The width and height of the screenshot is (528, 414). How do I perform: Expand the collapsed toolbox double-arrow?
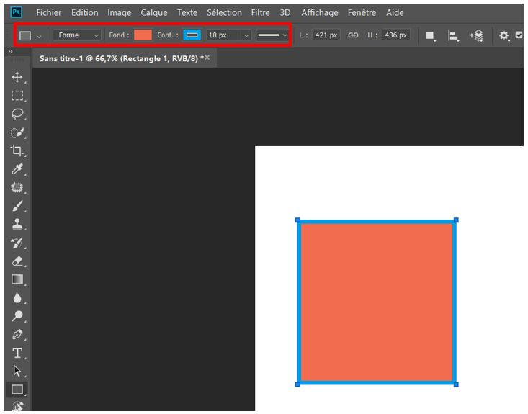[10, 52]
